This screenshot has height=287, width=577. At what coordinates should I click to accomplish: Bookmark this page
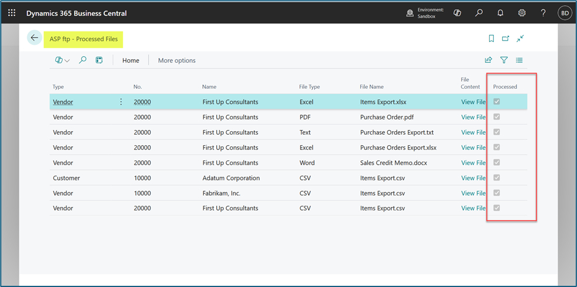click(492, 39)
